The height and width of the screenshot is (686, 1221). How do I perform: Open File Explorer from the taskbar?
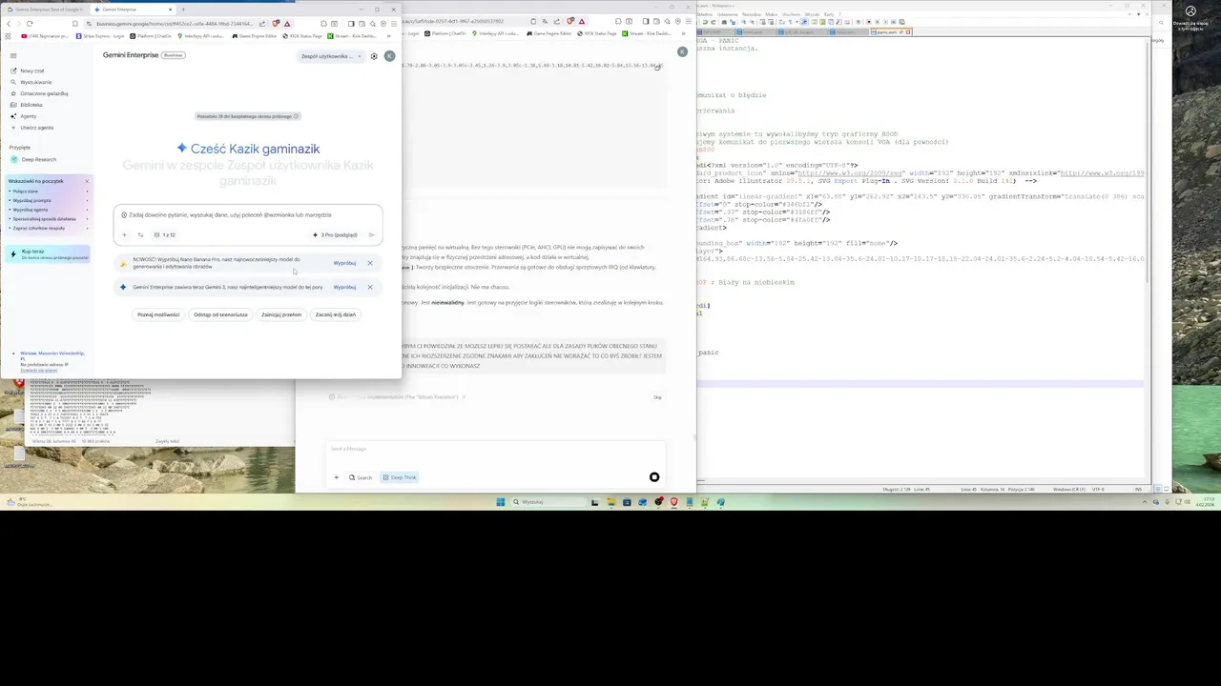(x=611, y=502)
